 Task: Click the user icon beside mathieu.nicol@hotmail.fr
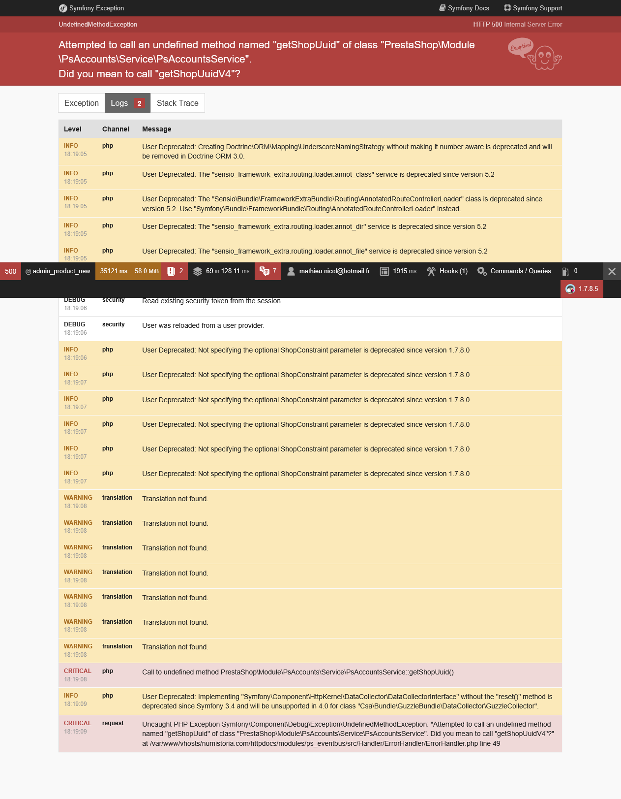(x=291, y=271)
